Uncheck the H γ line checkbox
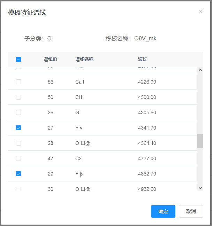 [x=18, y=128]
